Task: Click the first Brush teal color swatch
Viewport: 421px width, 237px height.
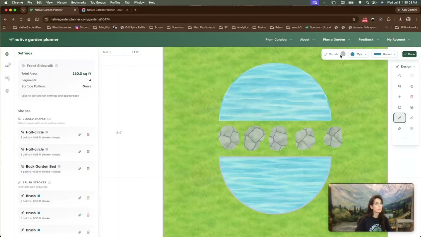Action: pos(39,196)
